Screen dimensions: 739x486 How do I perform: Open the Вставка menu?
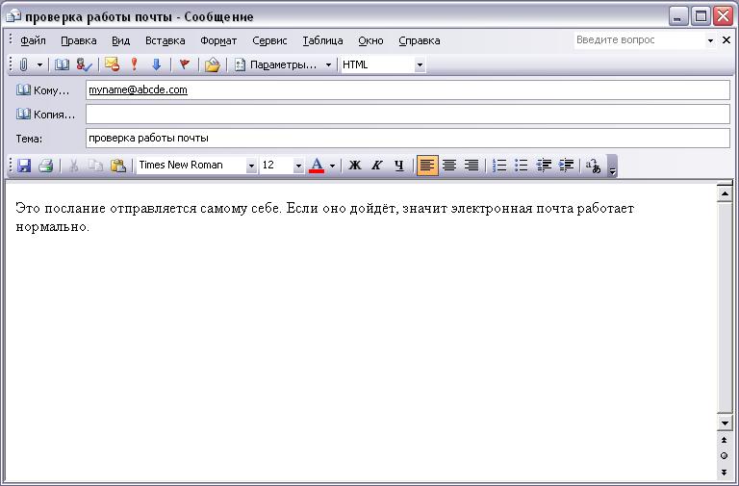165,40
